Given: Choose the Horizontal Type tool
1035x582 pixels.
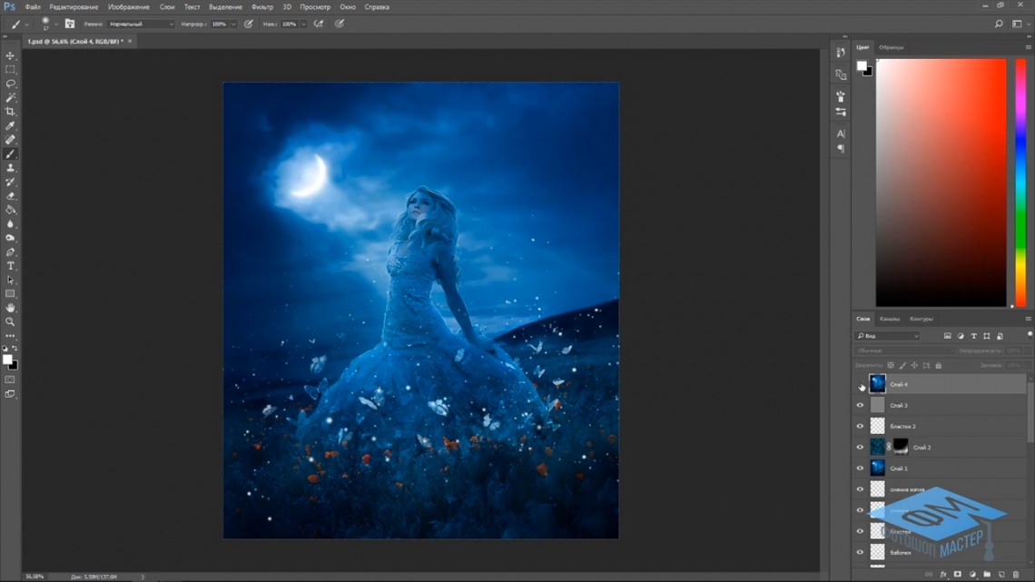Looking at the screenshot, I should coord(11,266).
